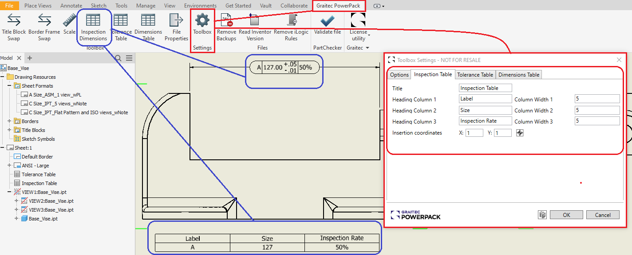
Task: Add a new browser panel tab
Action: click(30, 58)
